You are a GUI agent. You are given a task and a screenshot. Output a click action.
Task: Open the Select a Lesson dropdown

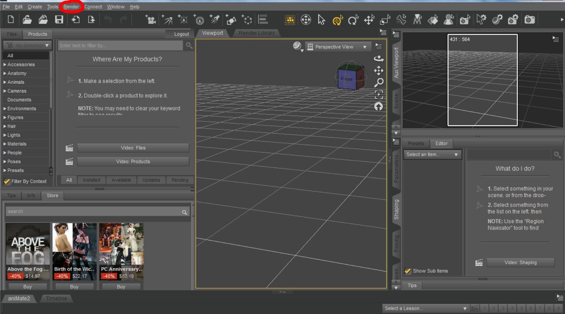(x=425, y=308)
